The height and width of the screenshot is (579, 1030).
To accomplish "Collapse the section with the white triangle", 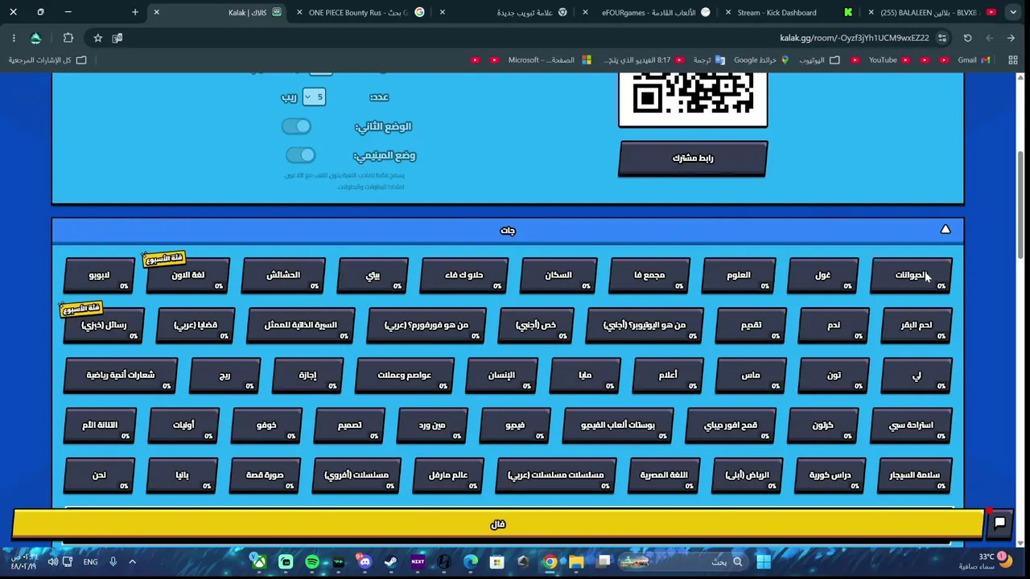I will pyautogui.click(x=946, y=229).
